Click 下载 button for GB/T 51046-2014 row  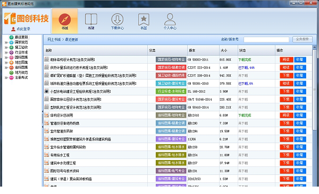286,99
